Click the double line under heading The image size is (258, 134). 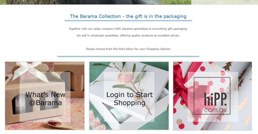tap(128, 21)
